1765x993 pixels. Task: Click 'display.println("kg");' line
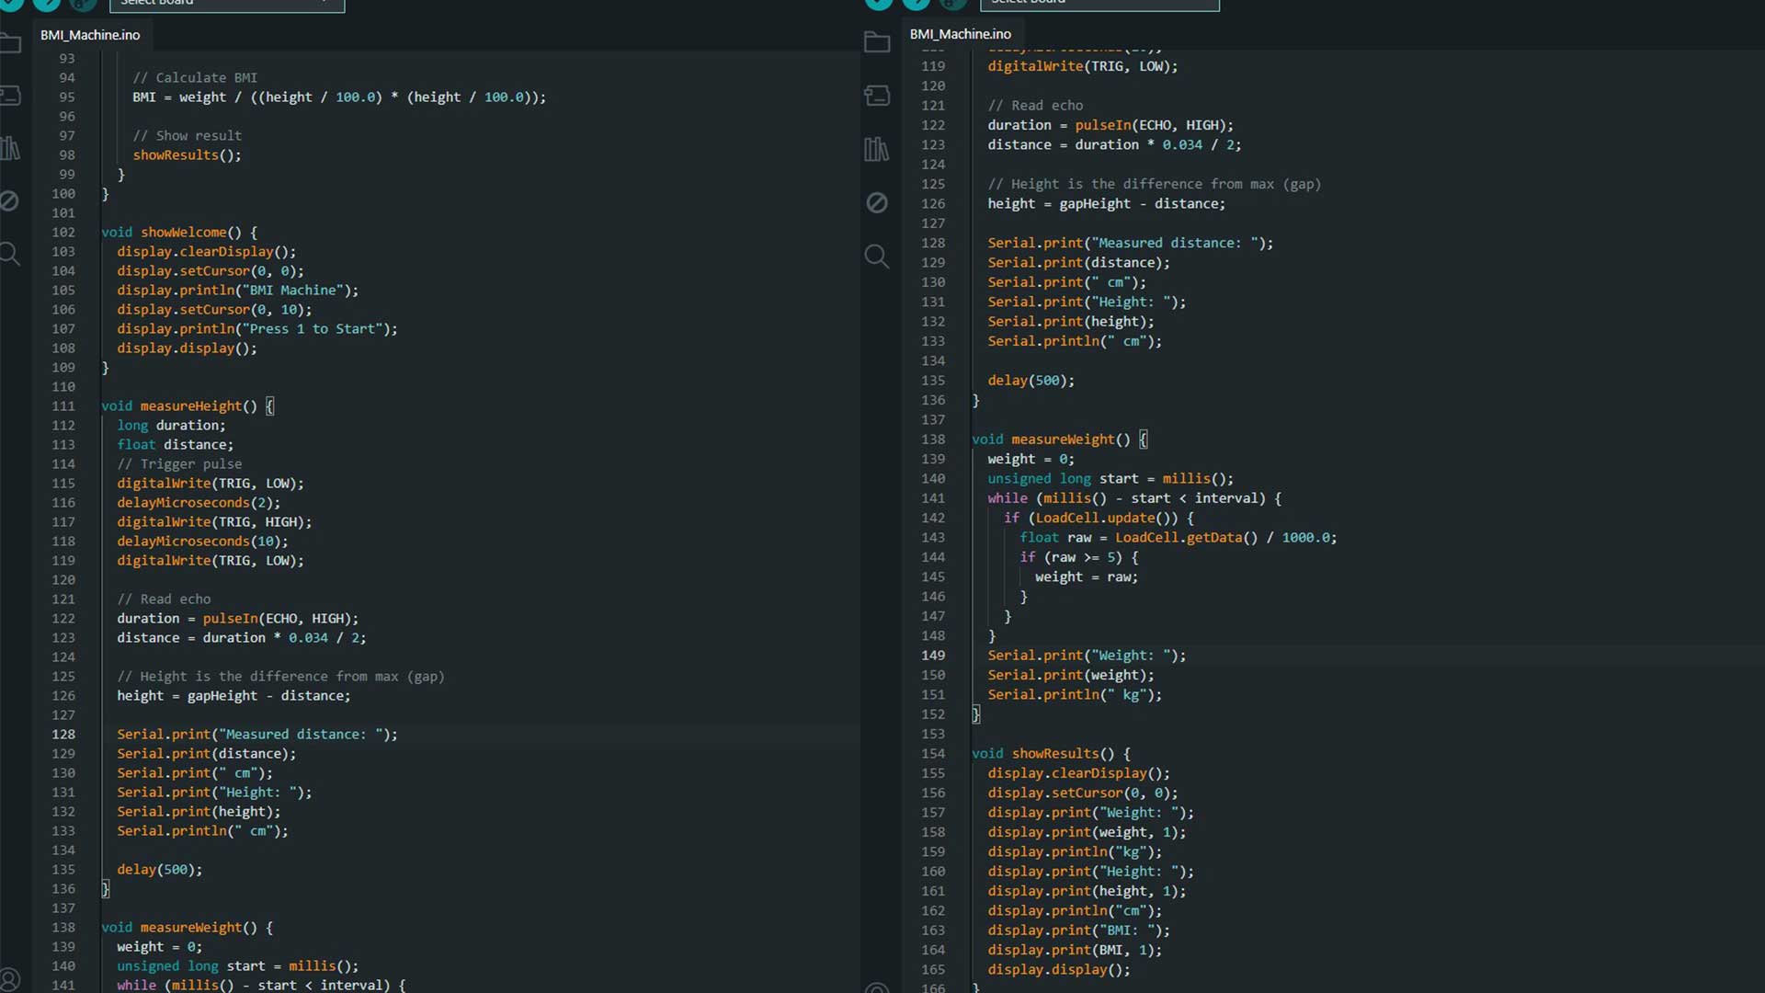[1076, 851]
